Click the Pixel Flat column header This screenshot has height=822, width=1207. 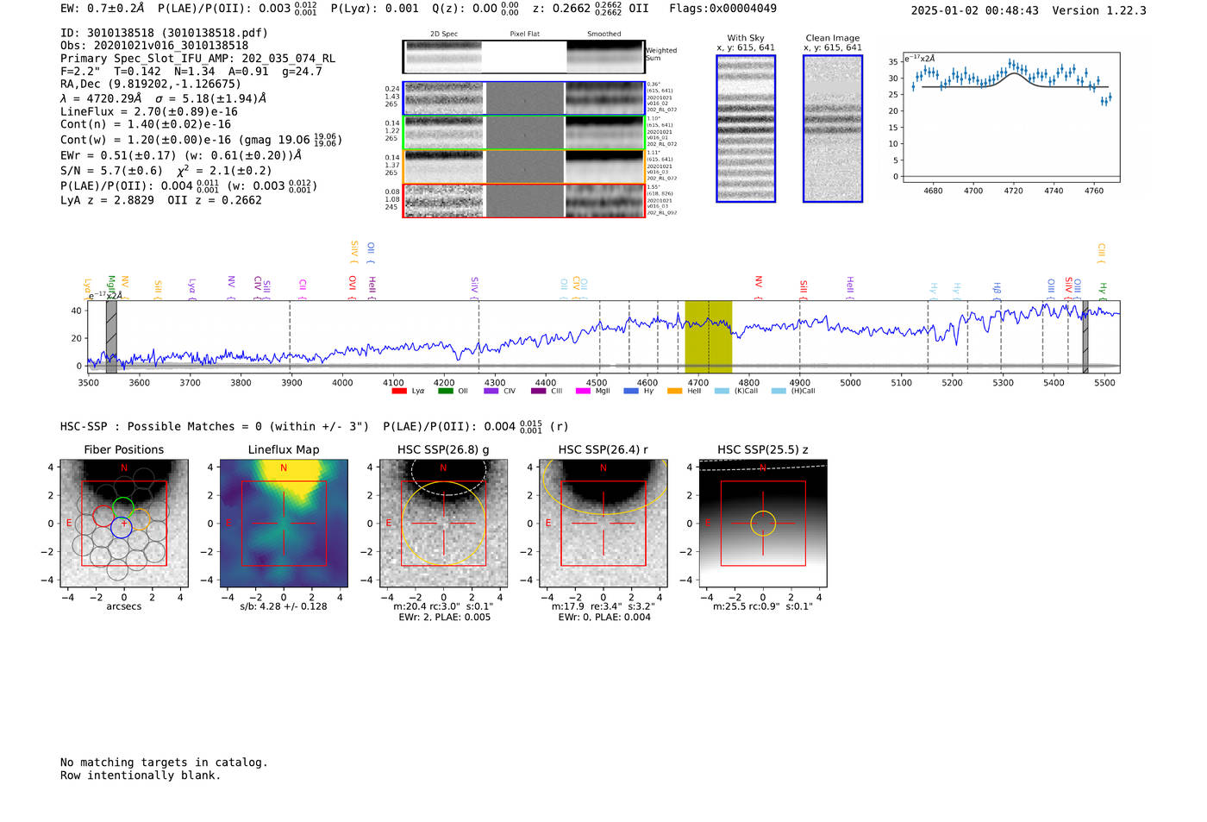click(x=524, y=35)
